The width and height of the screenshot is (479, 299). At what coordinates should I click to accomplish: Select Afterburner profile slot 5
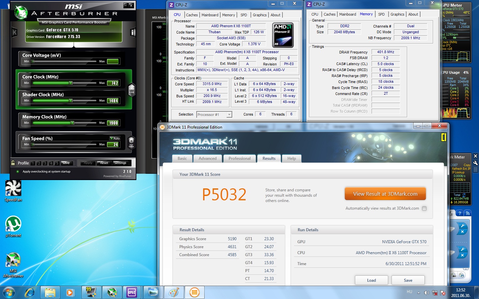(x=57, y=163)
